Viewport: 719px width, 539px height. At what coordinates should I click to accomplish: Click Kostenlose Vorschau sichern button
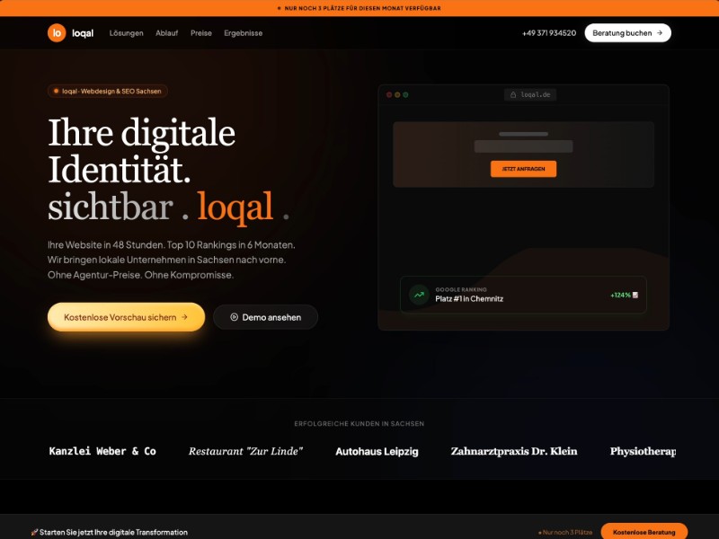[x=126, y=317]
